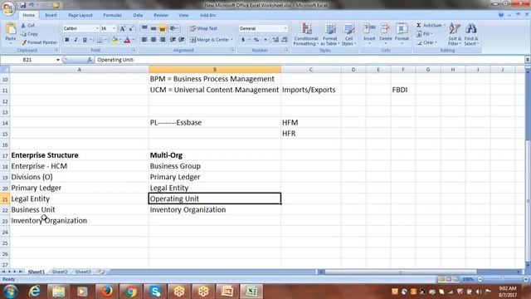Click the Wrap Text button
The image size is (531, 299).
[203, 28]
